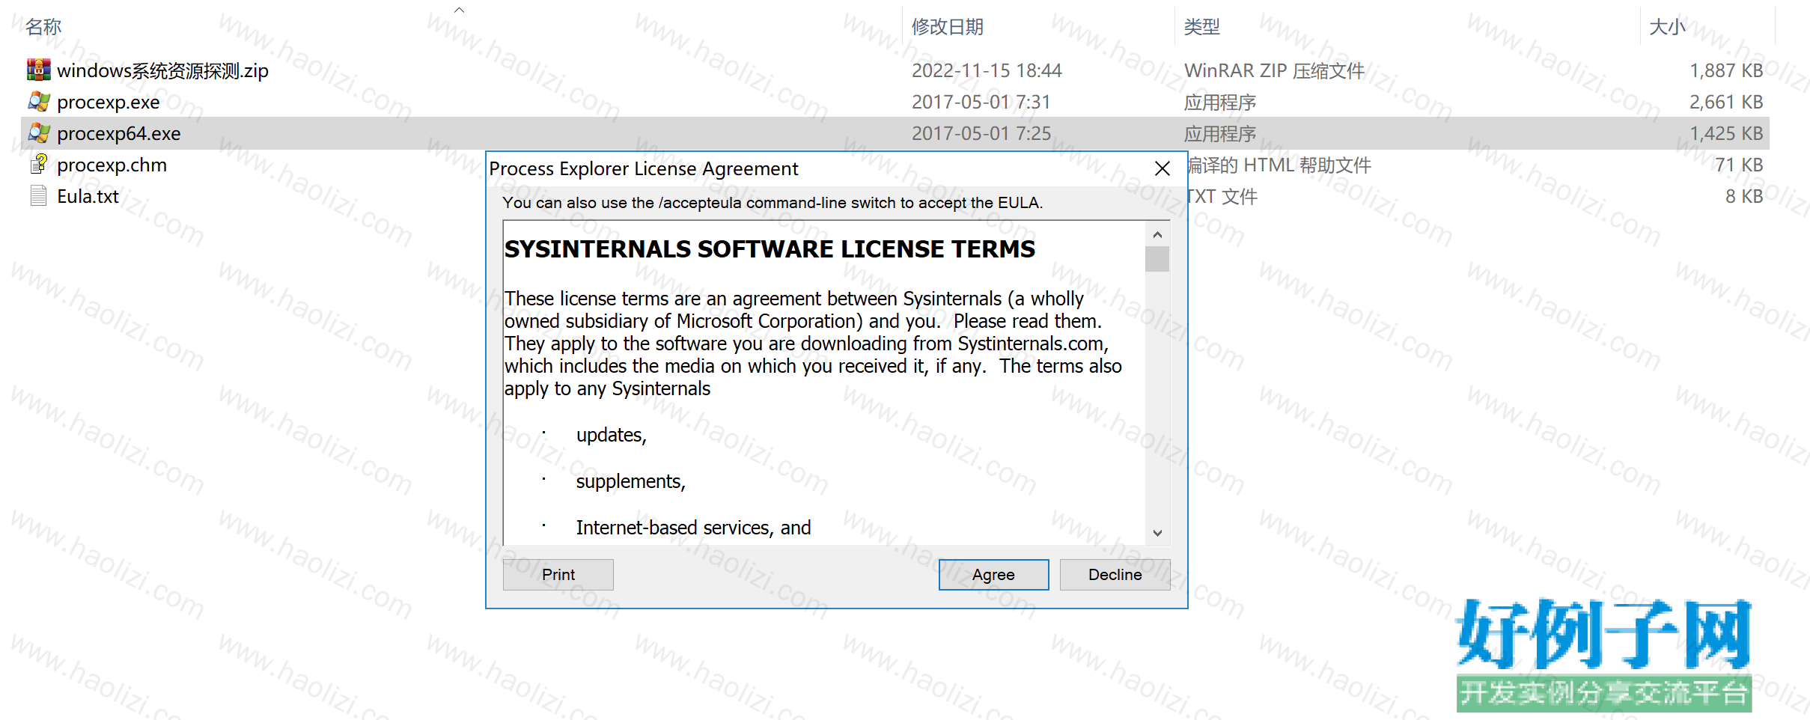
Task: Click the type WinRAR ZIP 压缩文件
Action: pyautogui.click(x=1274, y=70)
